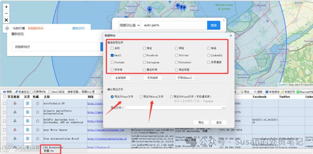Open argomotorspares.com website link
The width and height of the screenshot is (313, 154).
[105, 130]
